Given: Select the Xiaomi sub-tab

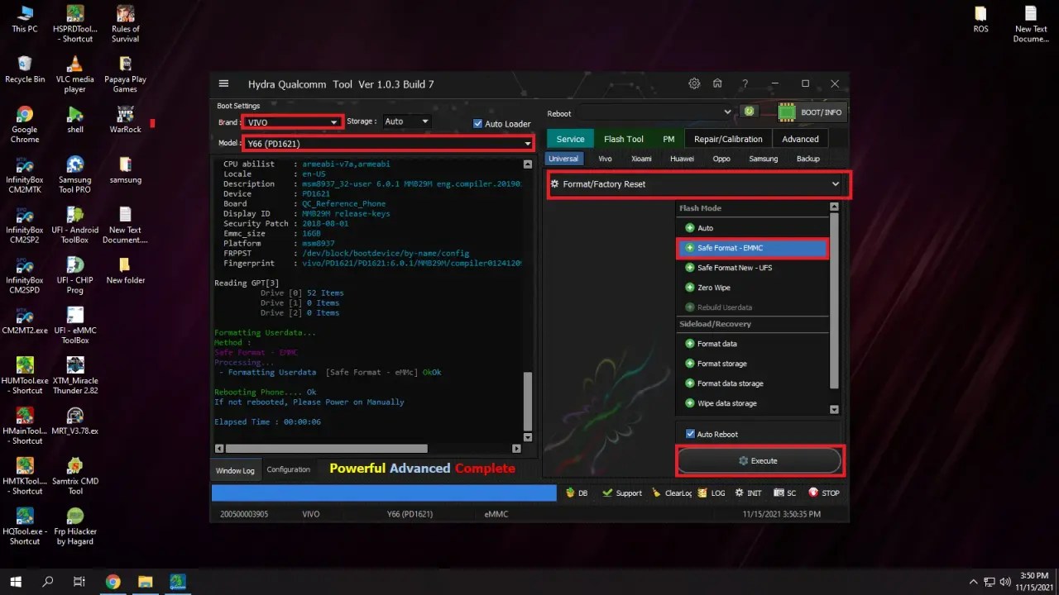Looking at the screenshot, I should click(x=641, y=159).
